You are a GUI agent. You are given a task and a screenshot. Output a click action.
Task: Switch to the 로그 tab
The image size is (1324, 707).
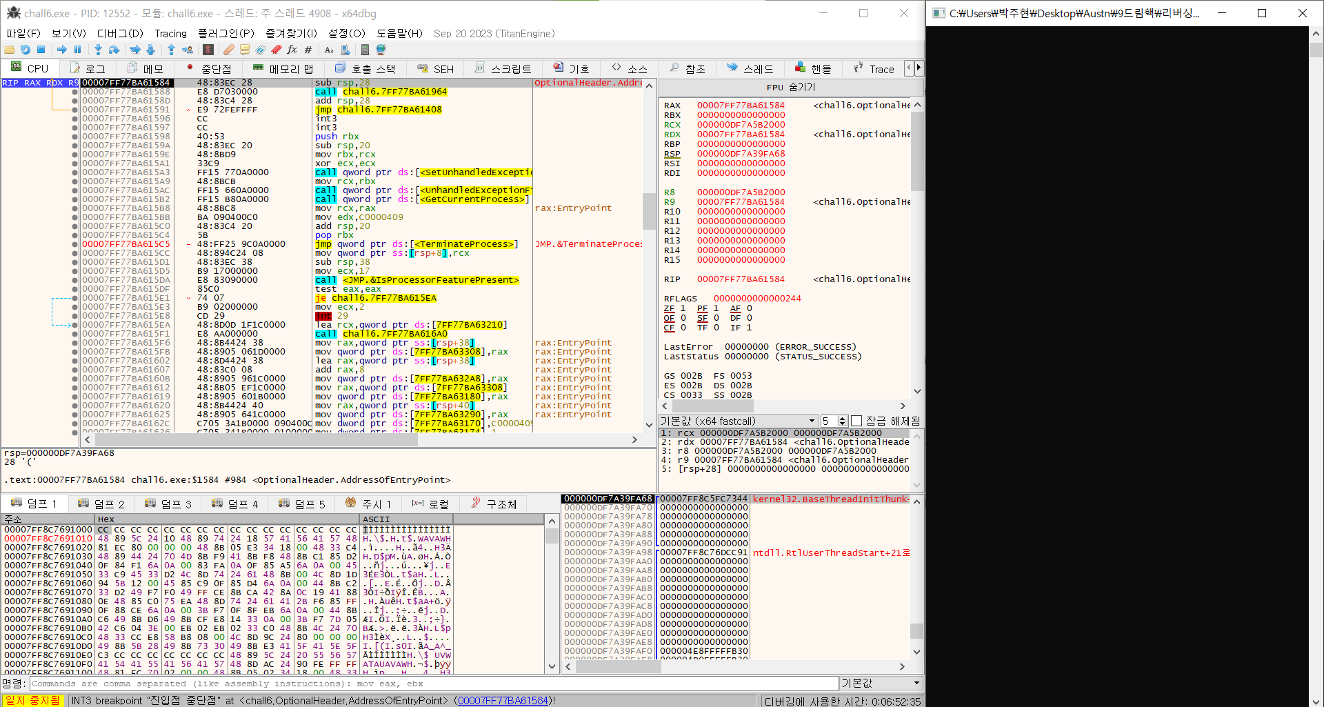[88, 68]
